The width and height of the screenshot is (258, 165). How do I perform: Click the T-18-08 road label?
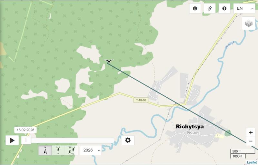click(141, 100)
